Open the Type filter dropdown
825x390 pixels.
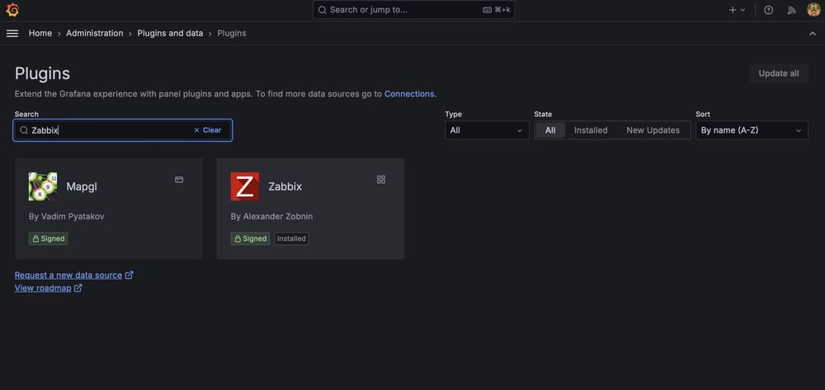(x=487, y=130)
